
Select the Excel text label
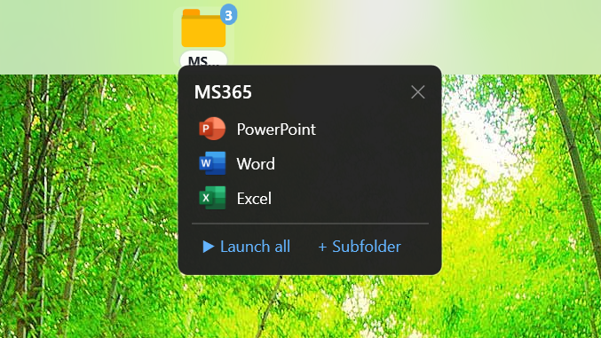tap(254, 198)
